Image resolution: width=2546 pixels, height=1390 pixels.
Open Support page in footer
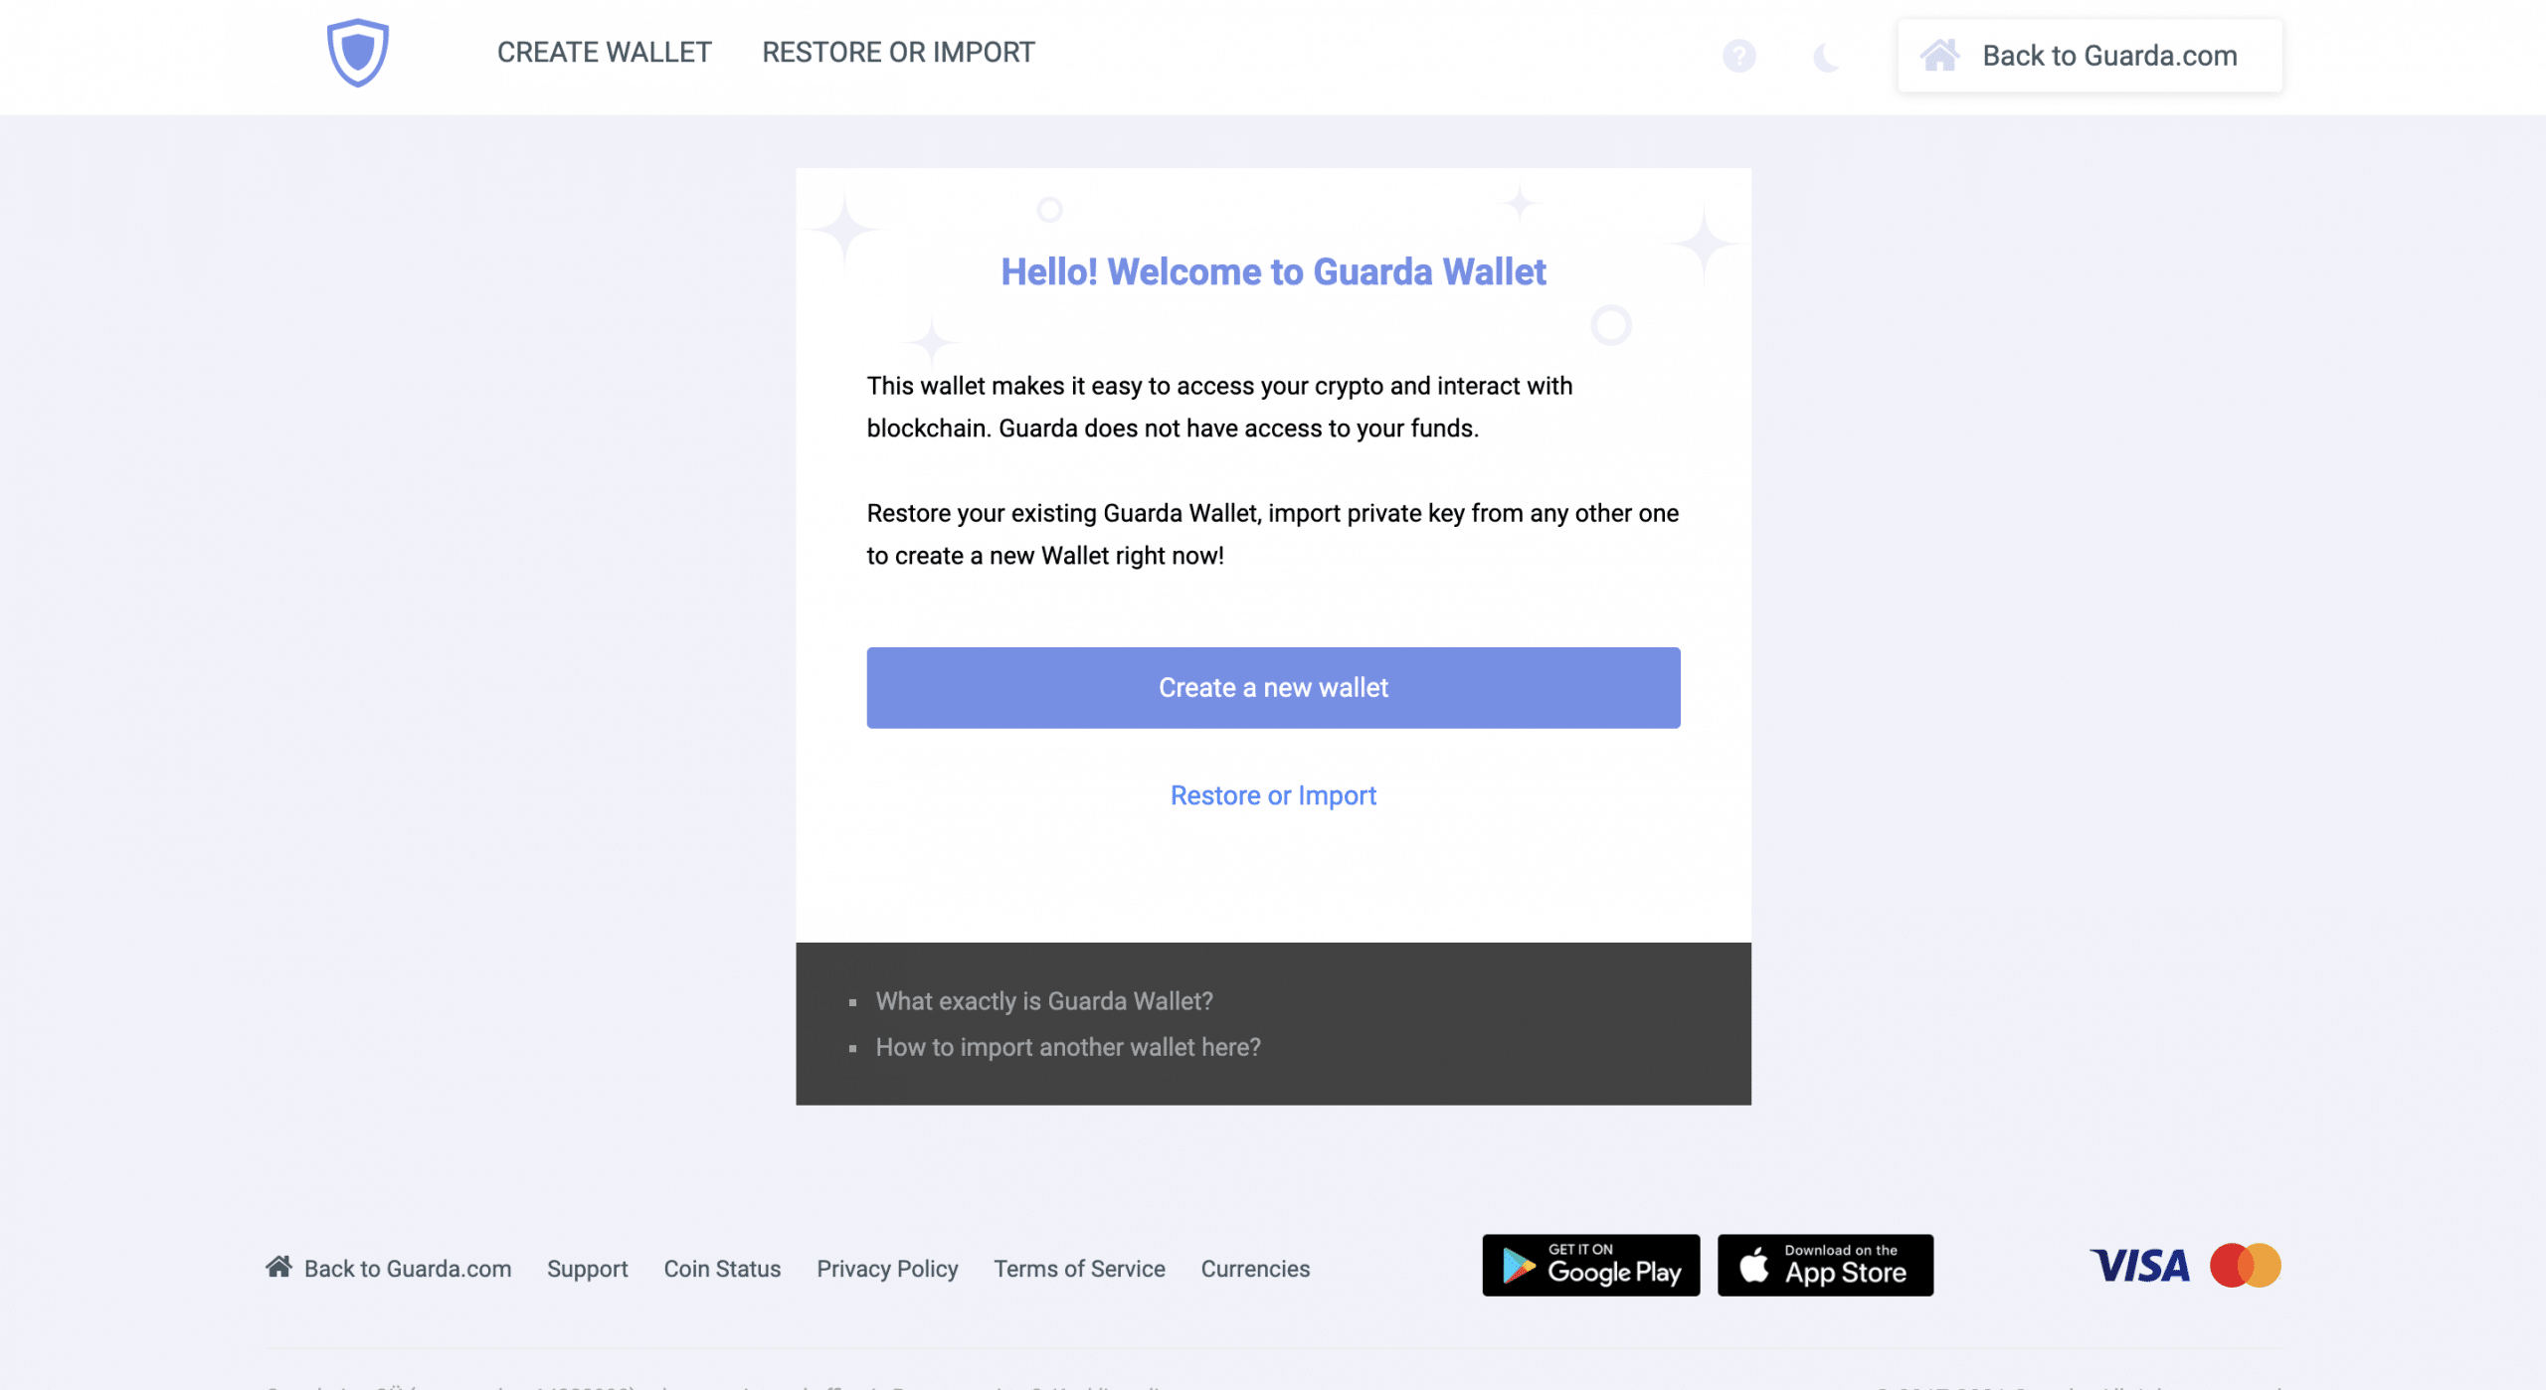click(588, 1269)
